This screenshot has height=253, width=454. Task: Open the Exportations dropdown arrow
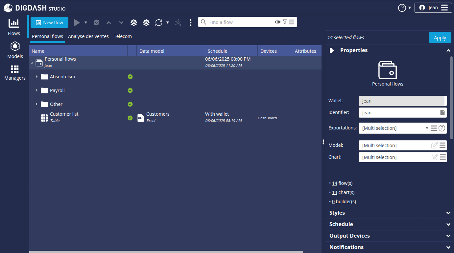427,128
